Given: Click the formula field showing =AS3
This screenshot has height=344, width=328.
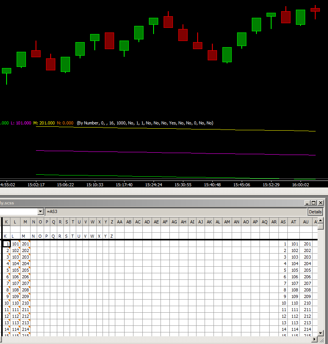Looking at the screenshot, I should tap(176, 211).
